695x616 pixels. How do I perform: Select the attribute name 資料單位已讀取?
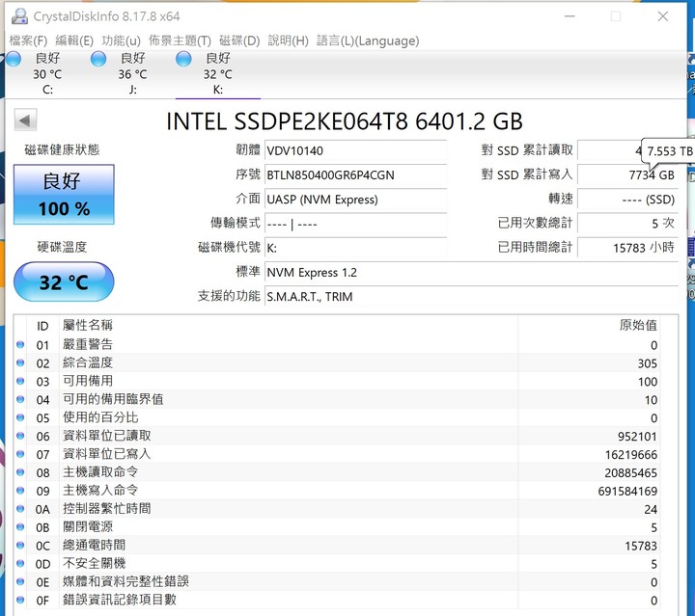pos(106,436)
